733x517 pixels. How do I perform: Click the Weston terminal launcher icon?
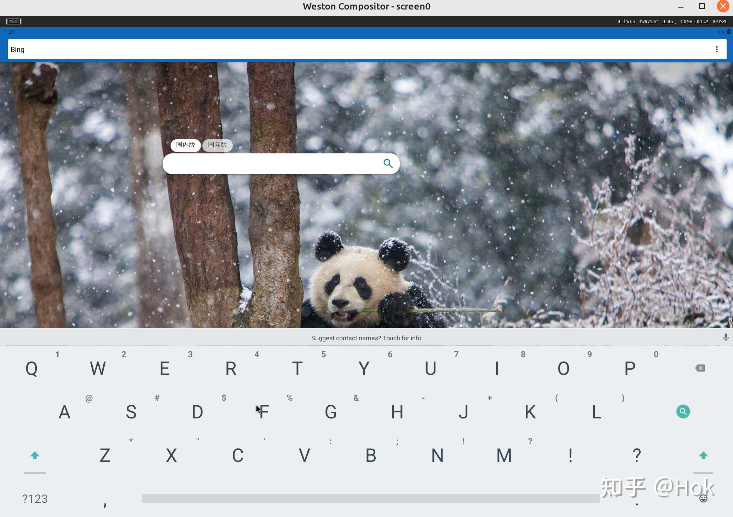point(14,22)
